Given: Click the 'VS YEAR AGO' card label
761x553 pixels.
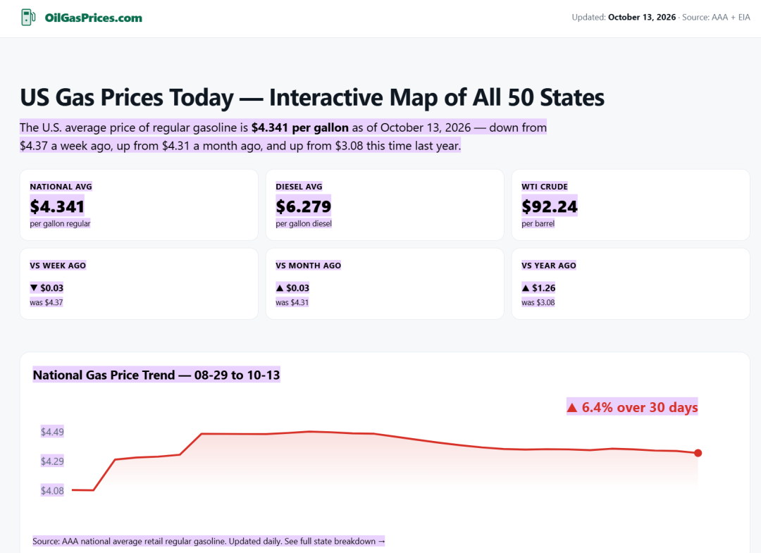Looking at the screenshot, I should 549,266.
